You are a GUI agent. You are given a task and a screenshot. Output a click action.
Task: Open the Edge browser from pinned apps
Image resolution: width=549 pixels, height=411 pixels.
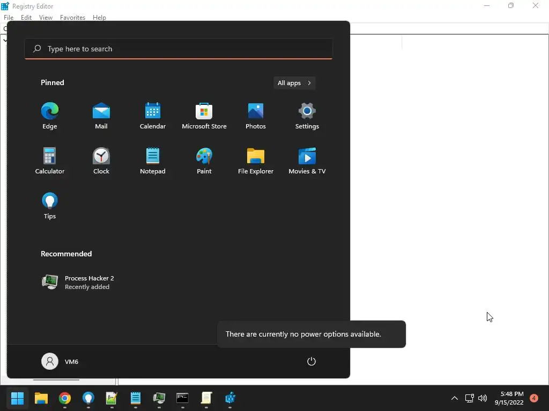pyautogui.click(x=50, y=116)
